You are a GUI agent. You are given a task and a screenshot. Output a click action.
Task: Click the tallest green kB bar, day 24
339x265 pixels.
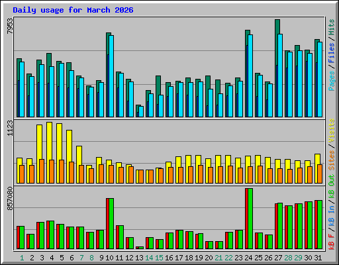tap(250, 219)
